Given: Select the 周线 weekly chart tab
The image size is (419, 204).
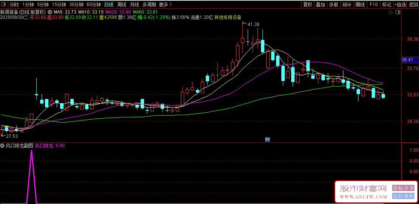Looking at the screenshot, I should coord(122,5).
